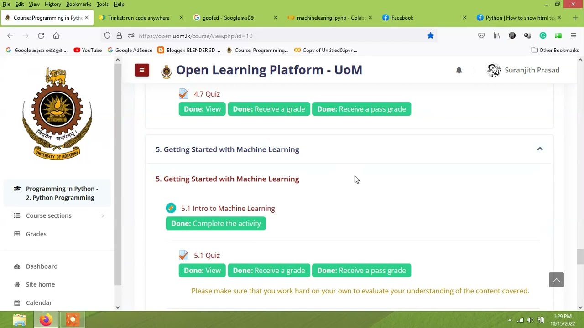Open Save to Pocket icon
The width and height of the screenshot is (584, 328).
pos(481,36)
